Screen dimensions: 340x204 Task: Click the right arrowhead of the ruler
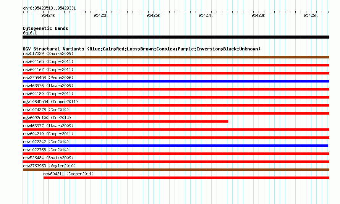click(328, 12)
